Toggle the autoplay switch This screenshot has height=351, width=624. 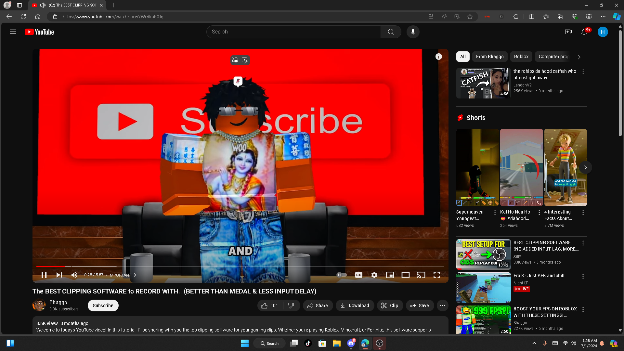[342, 275]
